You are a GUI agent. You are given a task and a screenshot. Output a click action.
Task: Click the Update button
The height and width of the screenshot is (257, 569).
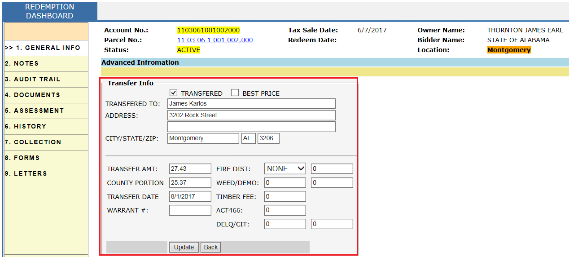coord(184,247)
